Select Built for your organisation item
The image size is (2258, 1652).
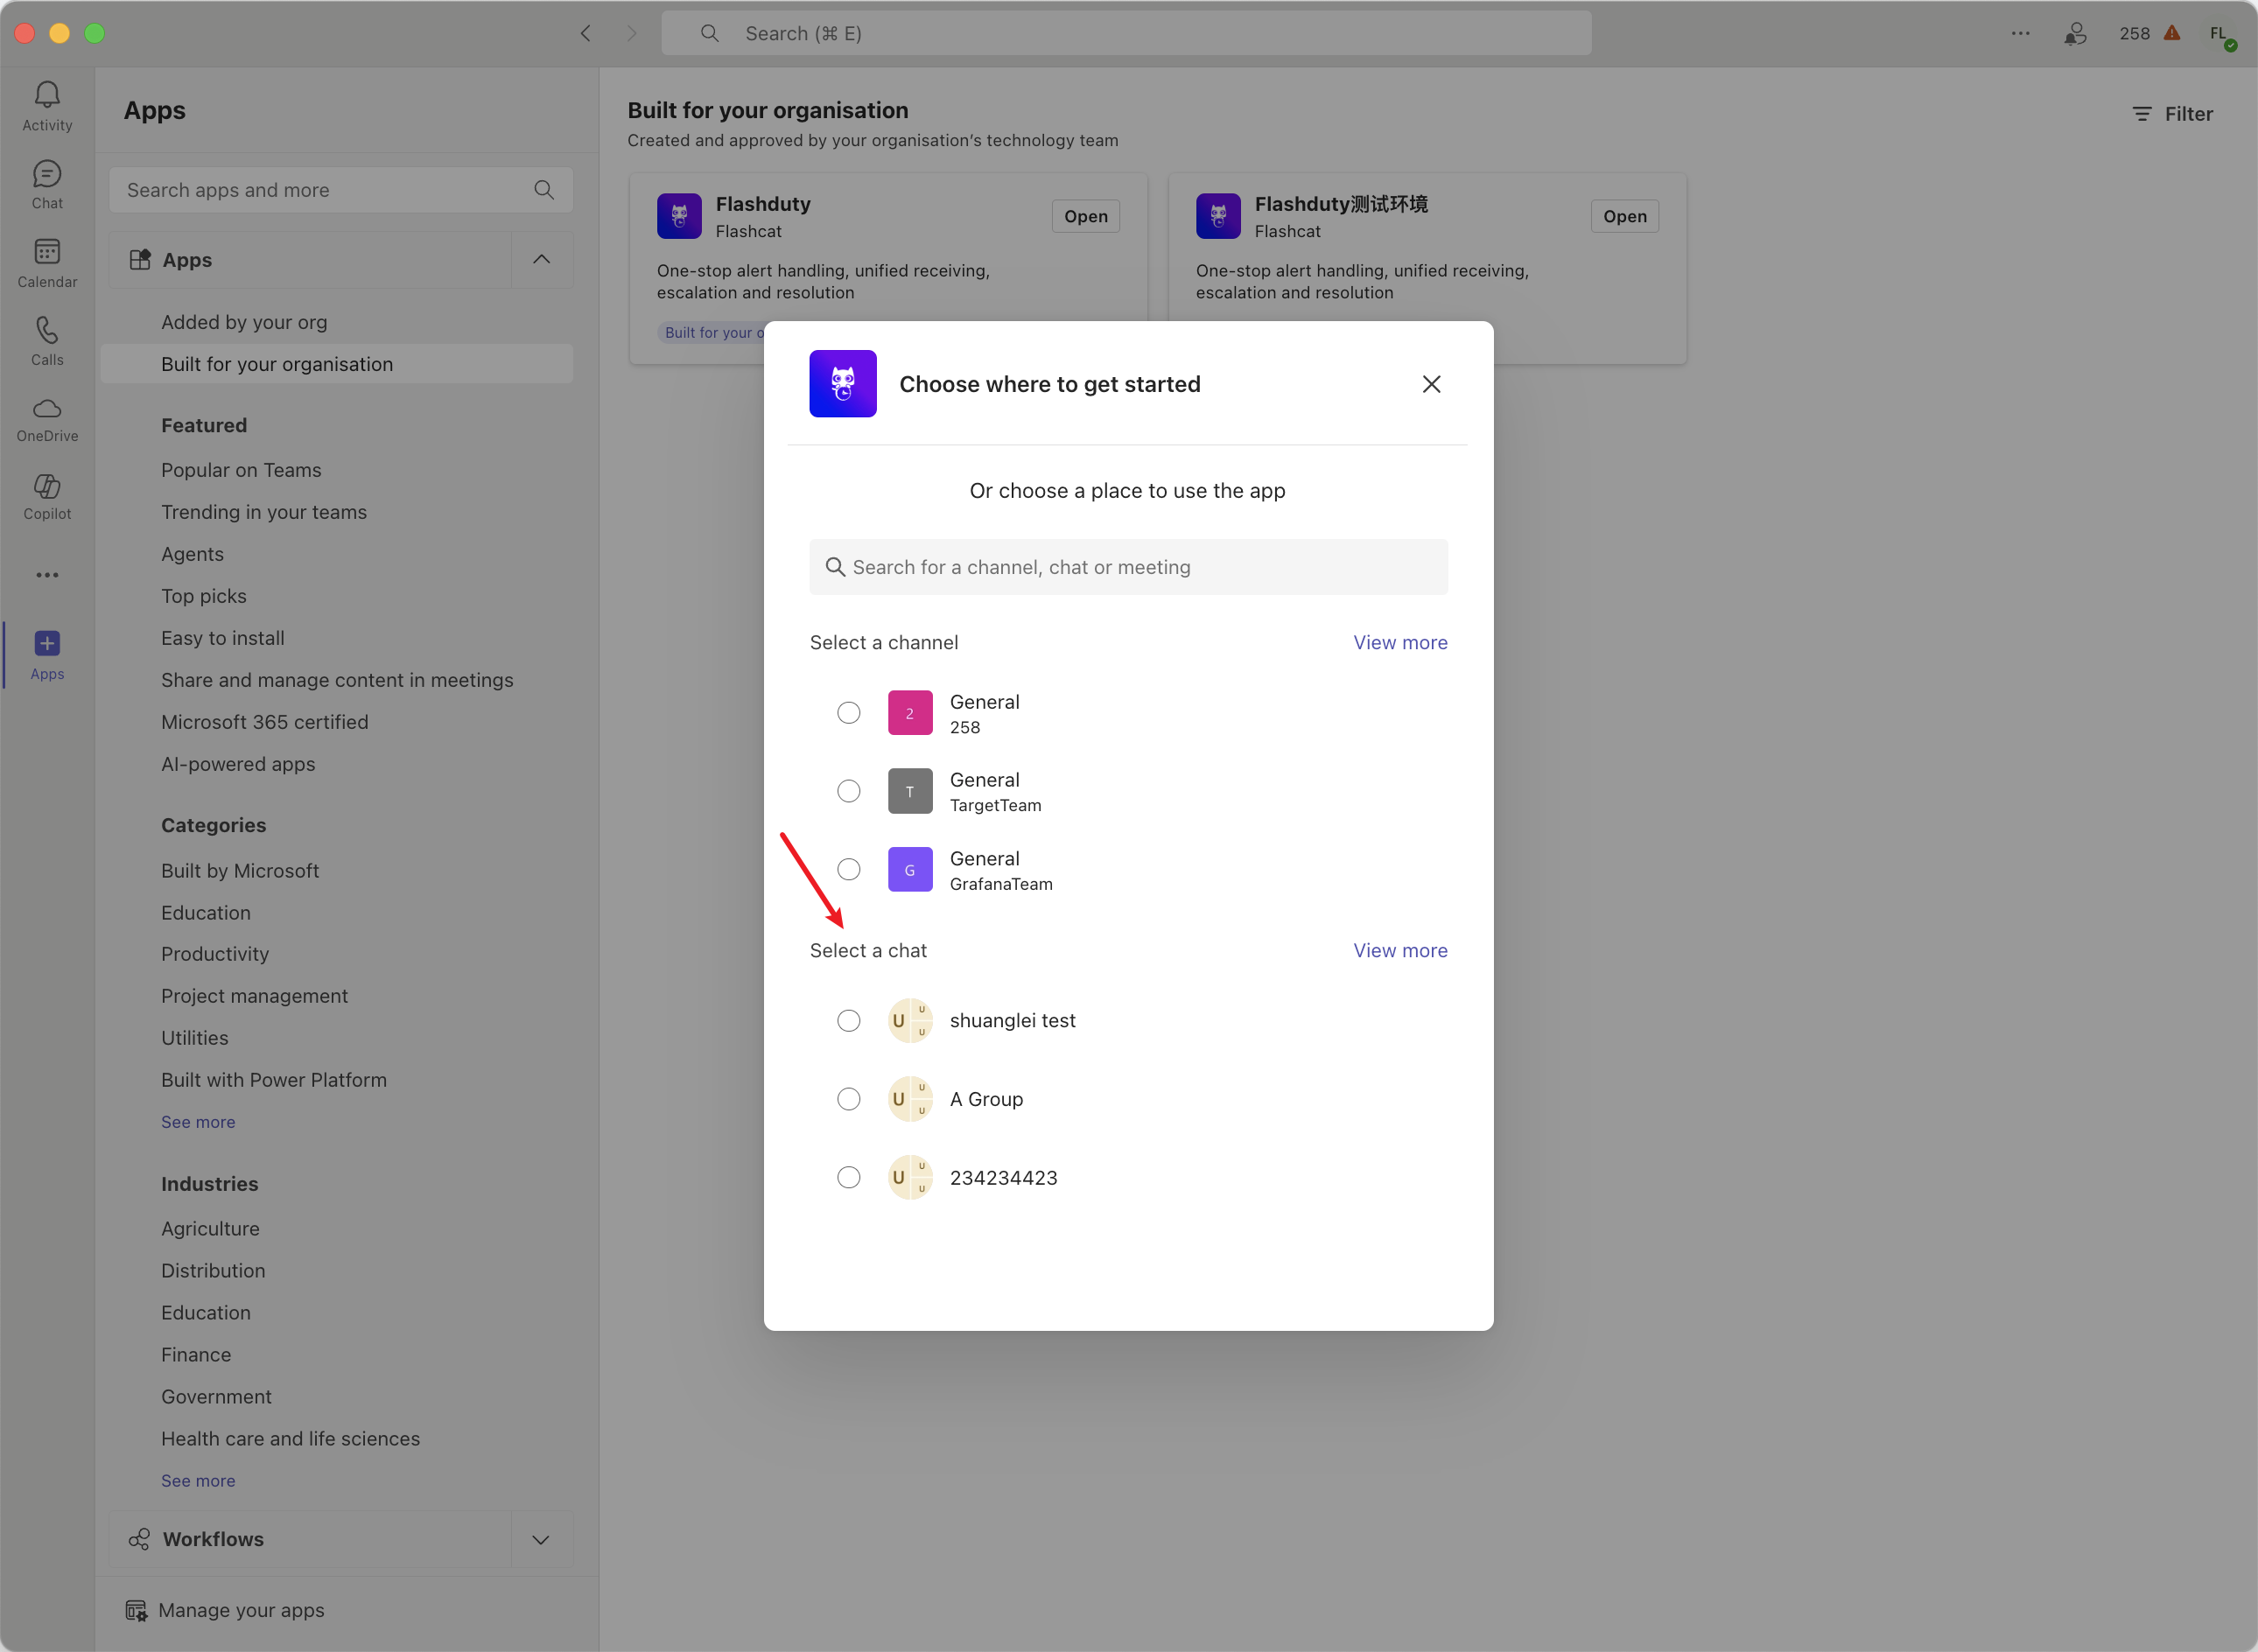click(337, 364)
